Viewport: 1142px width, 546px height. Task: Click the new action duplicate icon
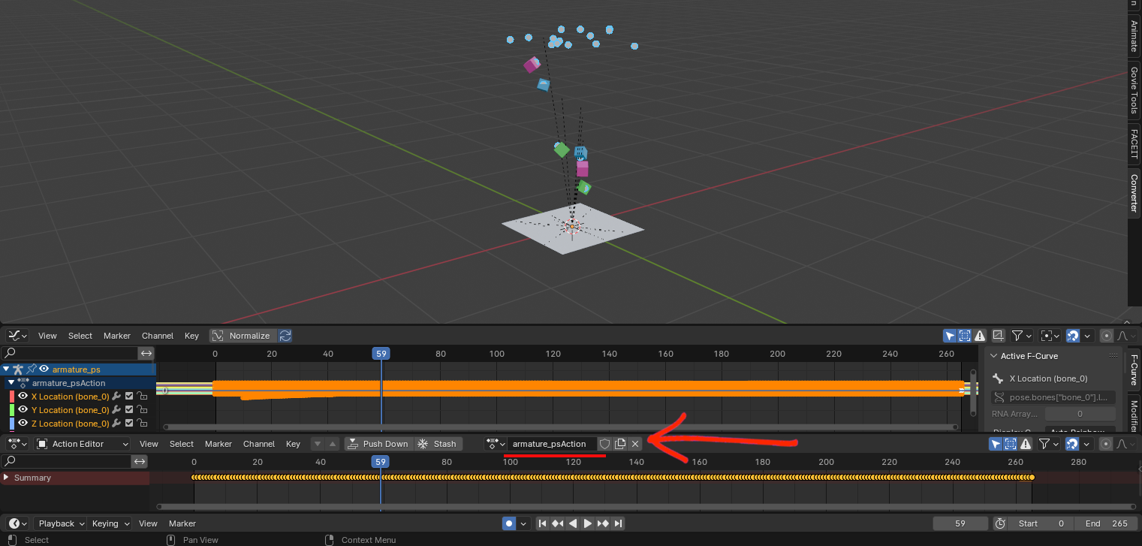[x=620, y=444]
